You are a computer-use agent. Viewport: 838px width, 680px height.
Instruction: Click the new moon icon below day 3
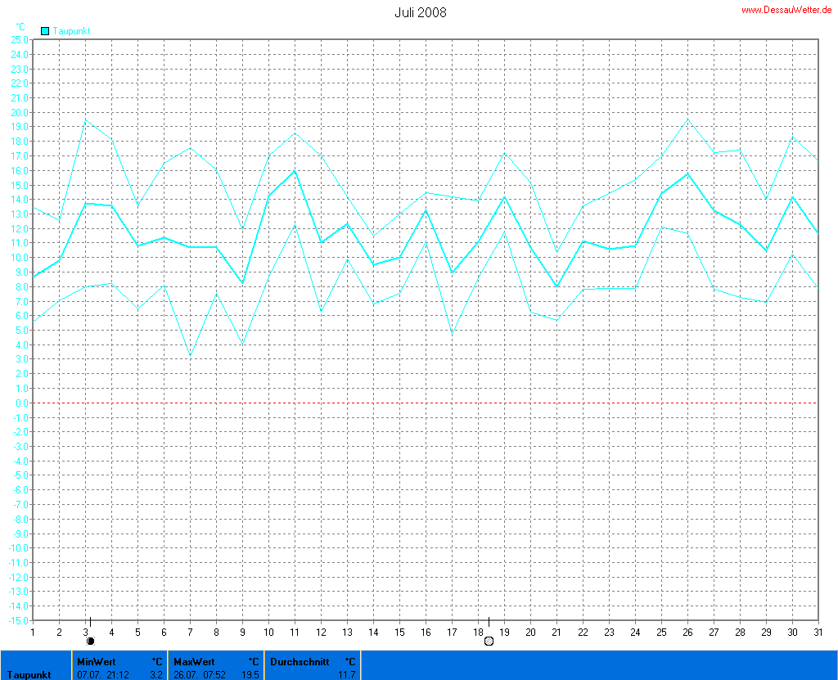(90, 641)
